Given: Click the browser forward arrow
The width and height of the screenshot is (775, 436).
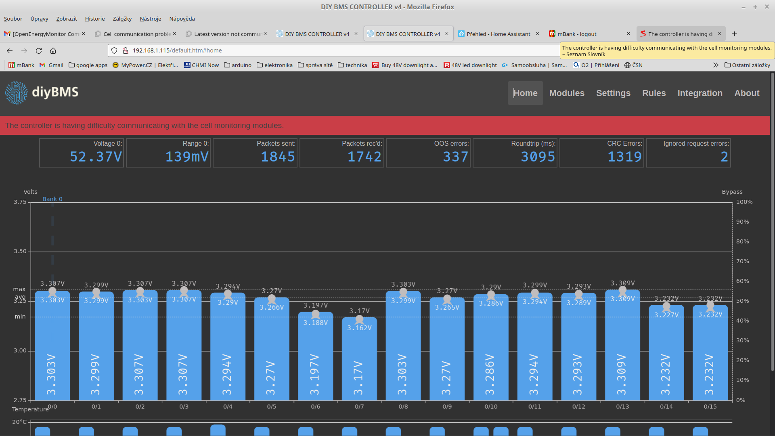Looking at the screenshot, I should click(x=24, y=50).
